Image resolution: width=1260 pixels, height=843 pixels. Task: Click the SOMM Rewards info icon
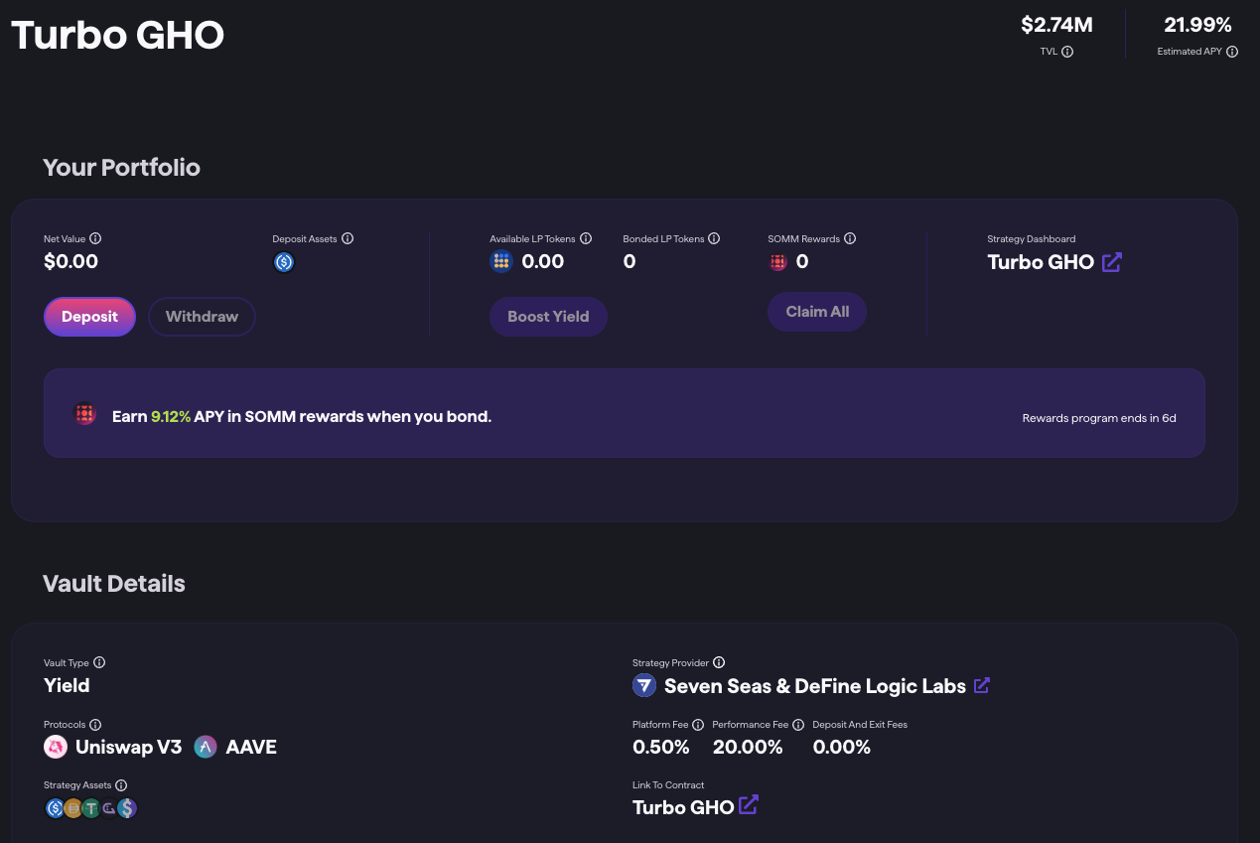click(x=850, y=238)
